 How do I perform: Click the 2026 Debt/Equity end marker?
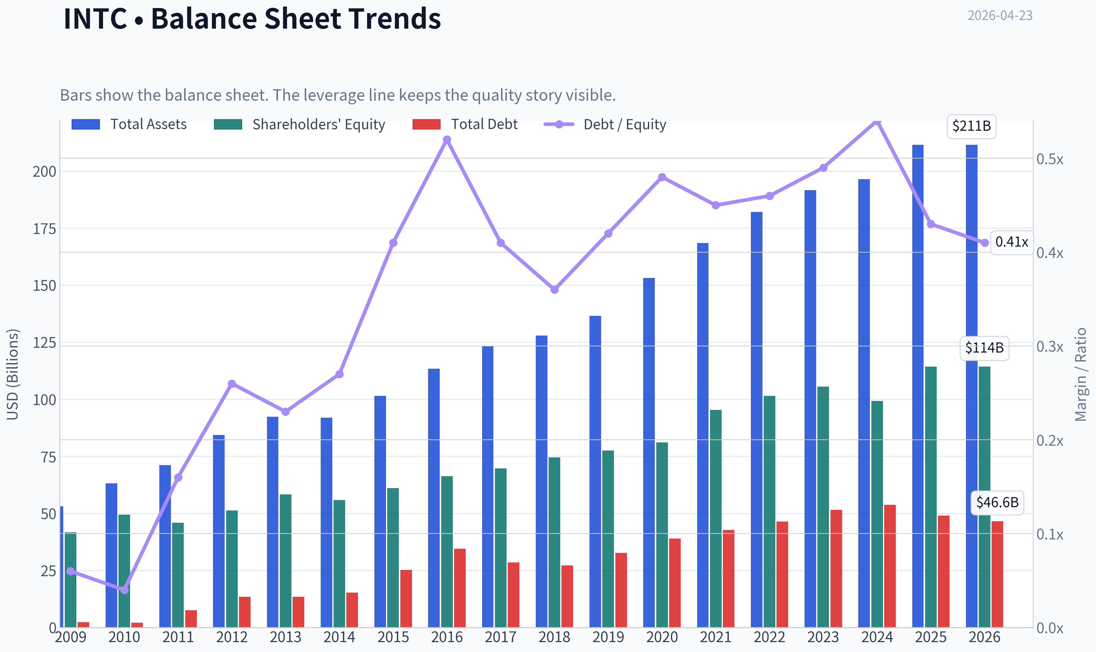[984, 243]
